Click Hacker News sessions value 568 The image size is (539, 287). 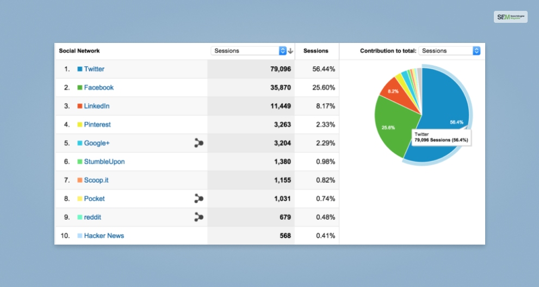286,236
